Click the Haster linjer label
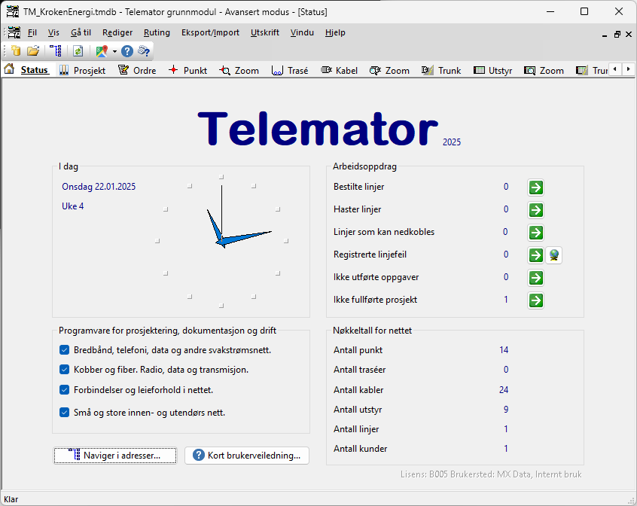 click(357, 209)
